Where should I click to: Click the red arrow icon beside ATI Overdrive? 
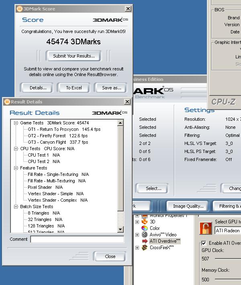tap(145, 241)
